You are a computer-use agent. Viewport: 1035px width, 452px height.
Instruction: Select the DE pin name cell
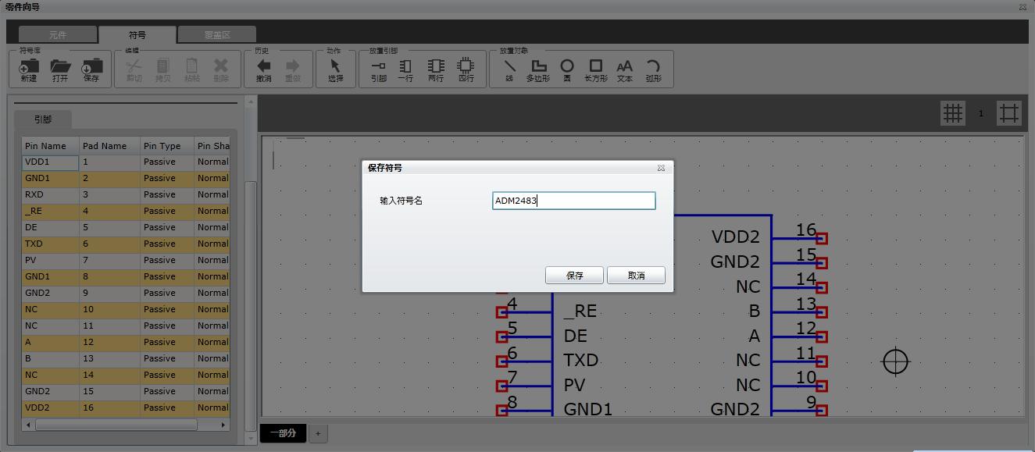[x=50, y=228]
